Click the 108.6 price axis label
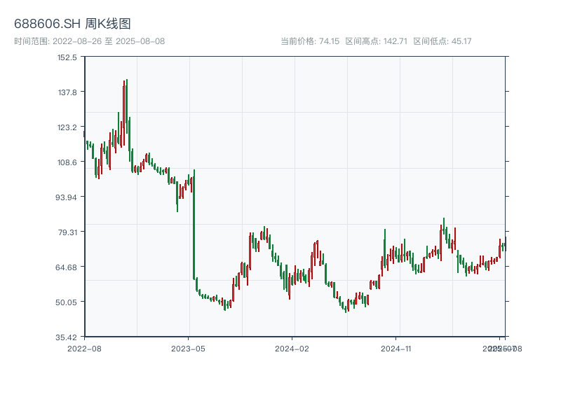 [67, 162]
